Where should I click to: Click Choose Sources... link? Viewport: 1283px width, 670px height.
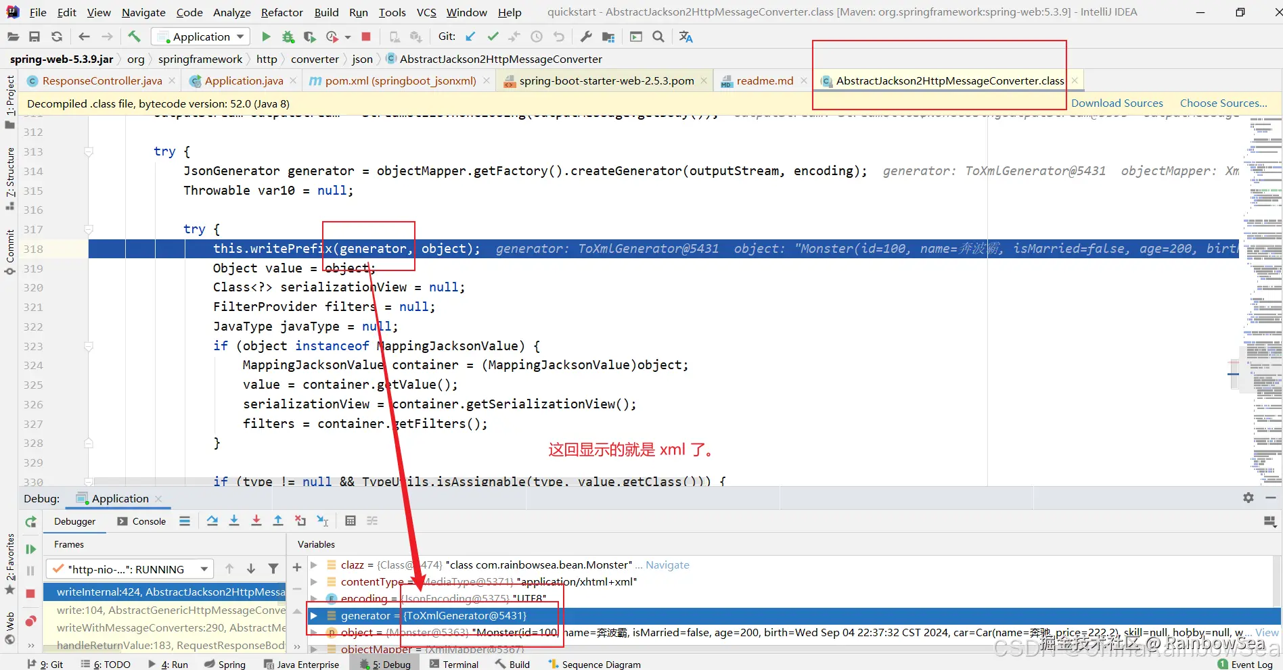[1223, 103]
